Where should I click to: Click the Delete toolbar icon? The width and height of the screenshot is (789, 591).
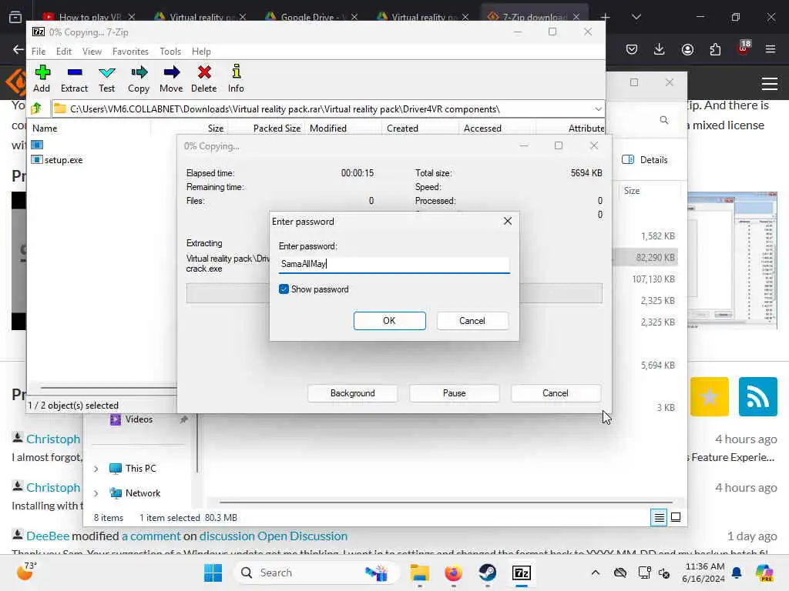pos(203,78)
